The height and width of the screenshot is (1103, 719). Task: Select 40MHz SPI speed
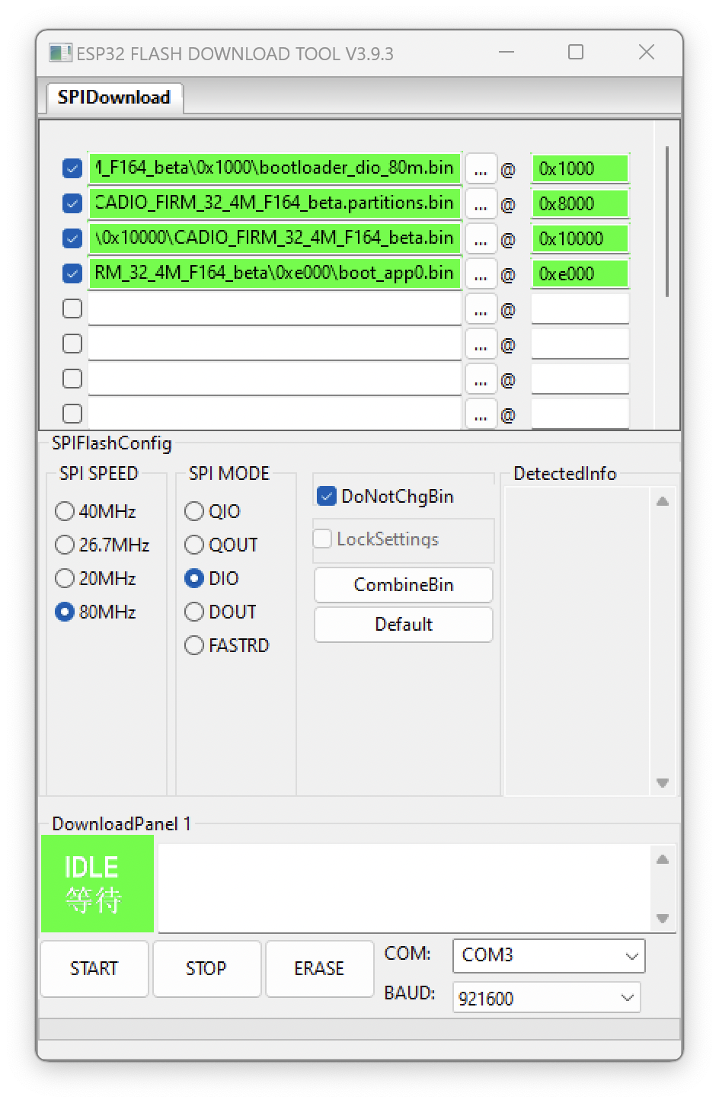click(x=65, y=511)
